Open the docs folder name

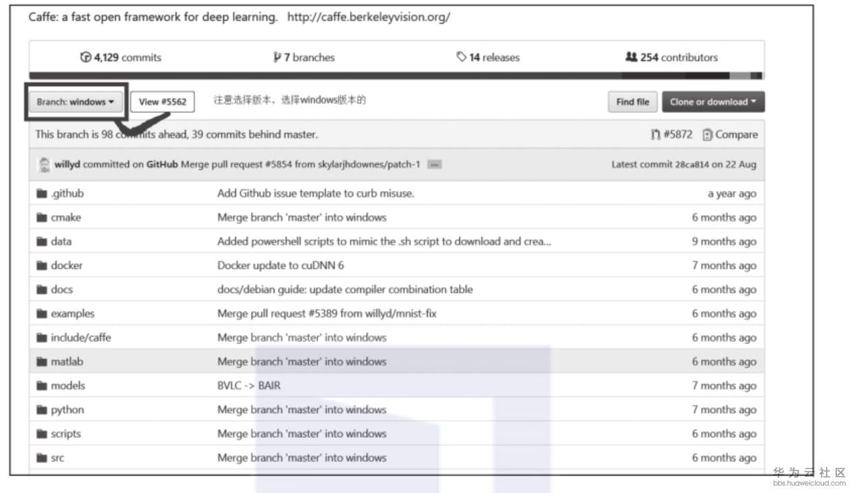pos(62,290)
